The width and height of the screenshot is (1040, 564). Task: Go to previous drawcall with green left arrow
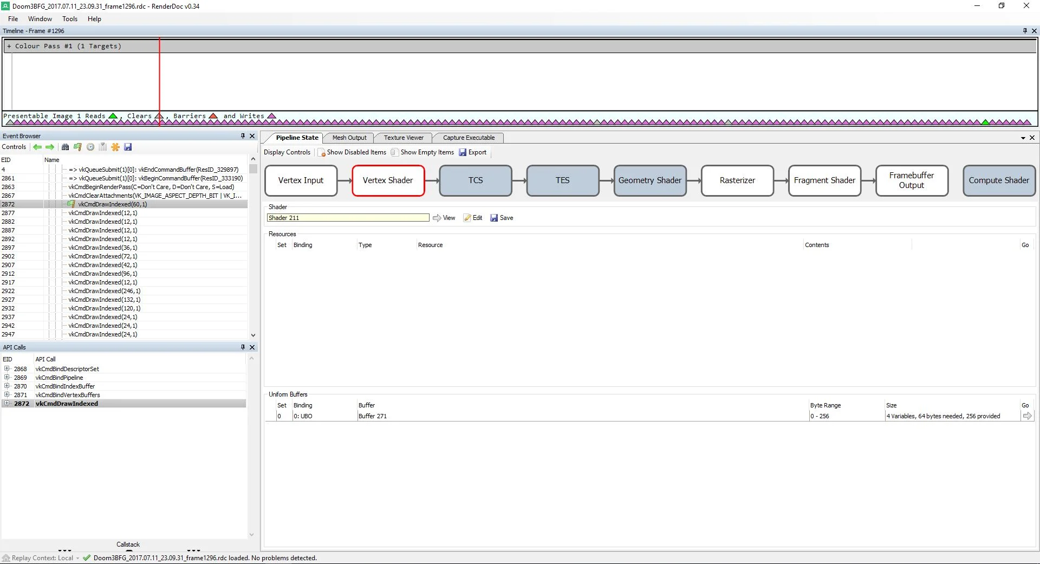(37, 147)
